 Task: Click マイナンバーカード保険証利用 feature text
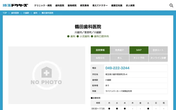(x=119, y=91)
